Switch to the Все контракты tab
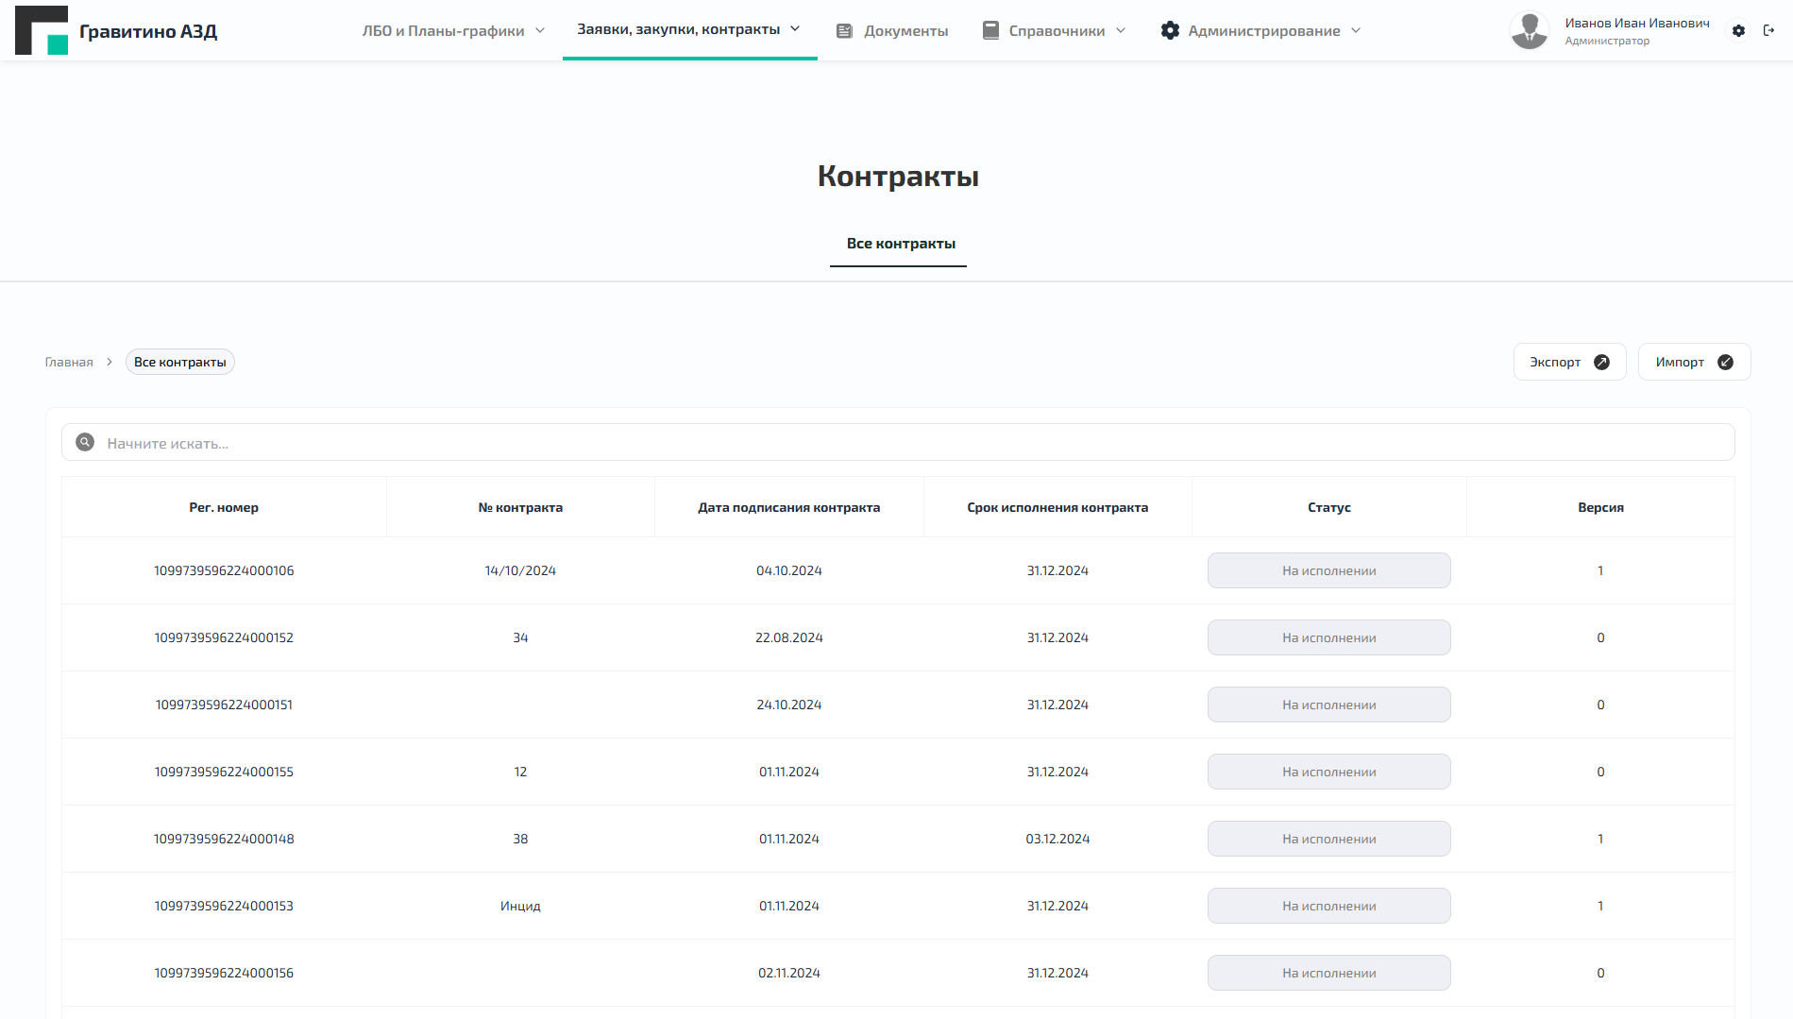 click(x=898, y=243)
